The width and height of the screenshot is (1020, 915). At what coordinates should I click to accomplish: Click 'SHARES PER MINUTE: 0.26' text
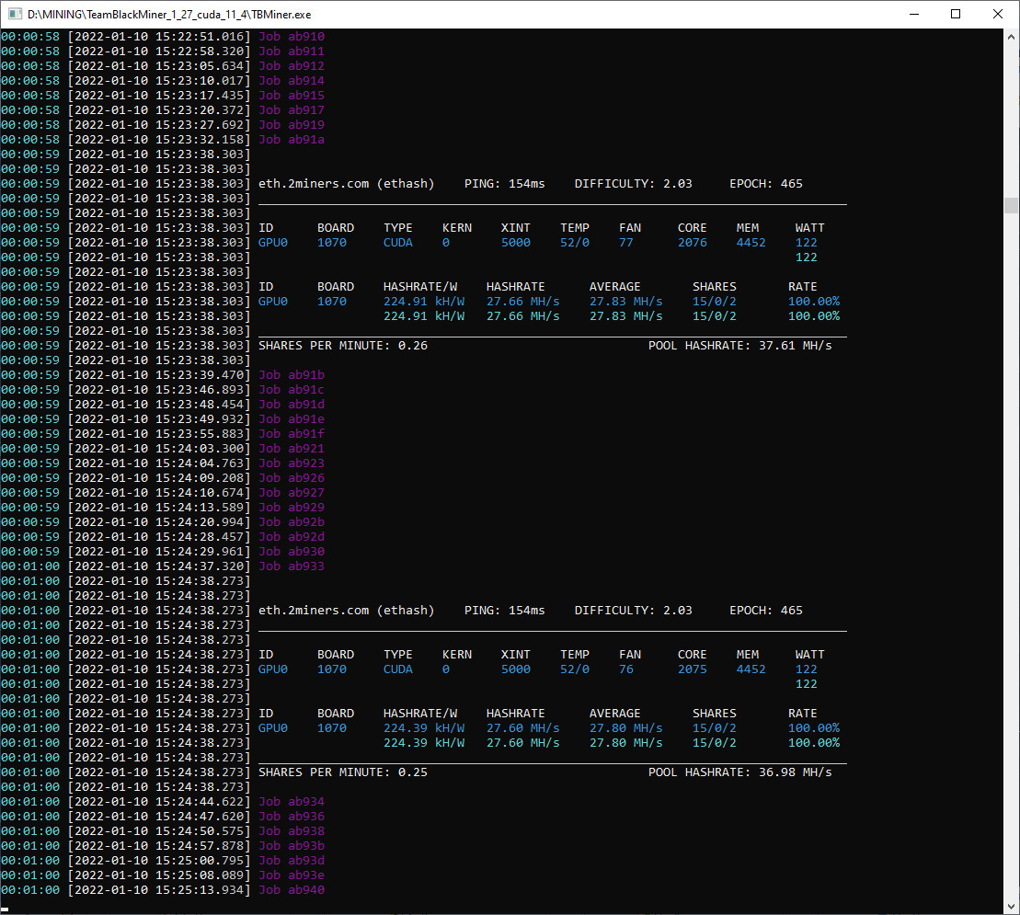pos(343,346)
